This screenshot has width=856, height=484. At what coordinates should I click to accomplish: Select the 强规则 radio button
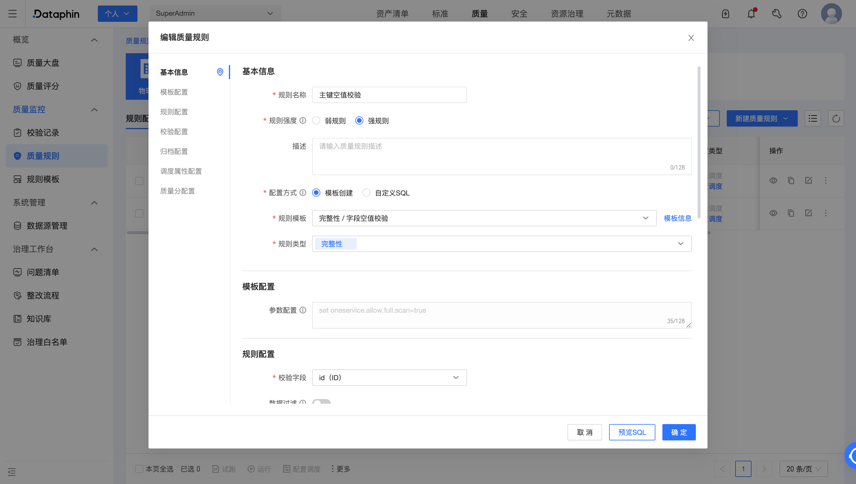point(359,120)
